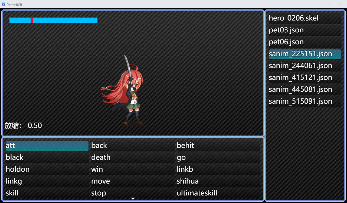This screenshot has width=347, height=203.
Task: Select the black animation entry
Action: pyautogui.click(x=47, y=158)
